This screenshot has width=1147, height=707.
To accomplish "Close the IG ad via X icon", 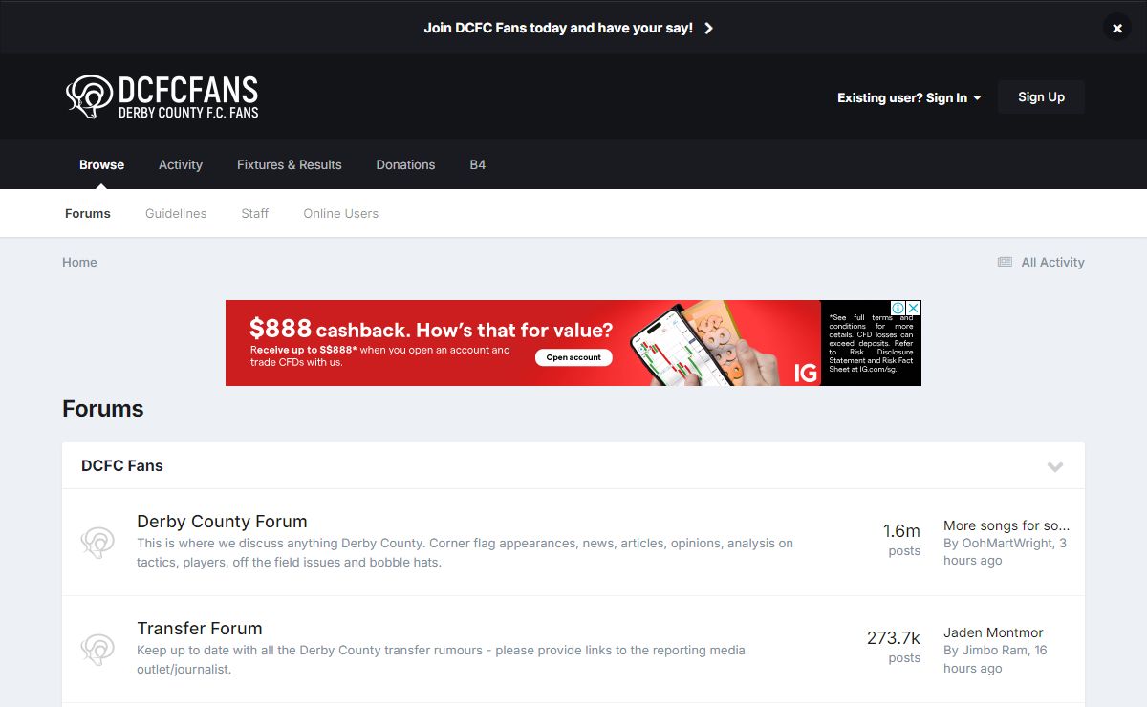I will [x=914, y=308].
